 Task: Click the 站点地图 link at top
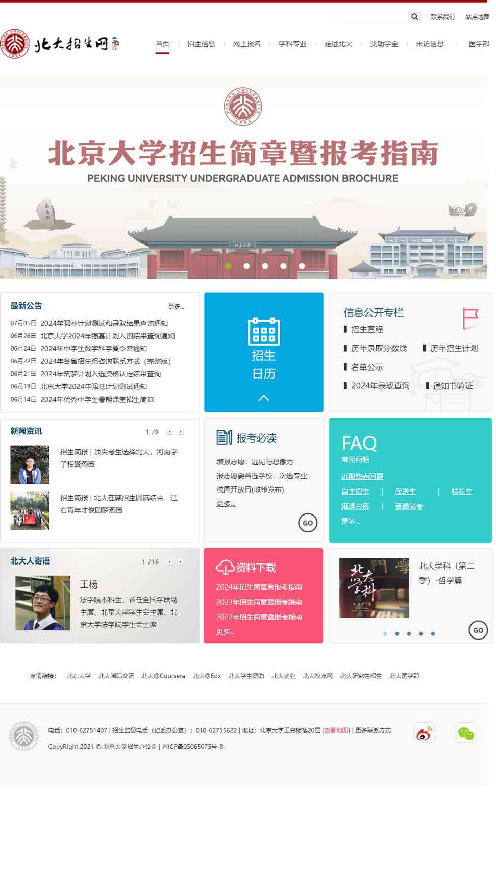(x=477, y=17)
